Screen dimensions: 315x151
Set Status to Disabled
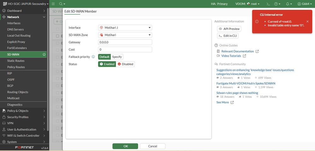tap(125, 64)
